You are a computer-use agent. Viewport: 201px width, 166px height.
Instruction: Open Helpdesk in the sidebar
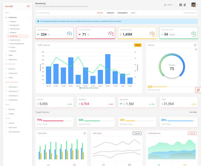[13, 33]
